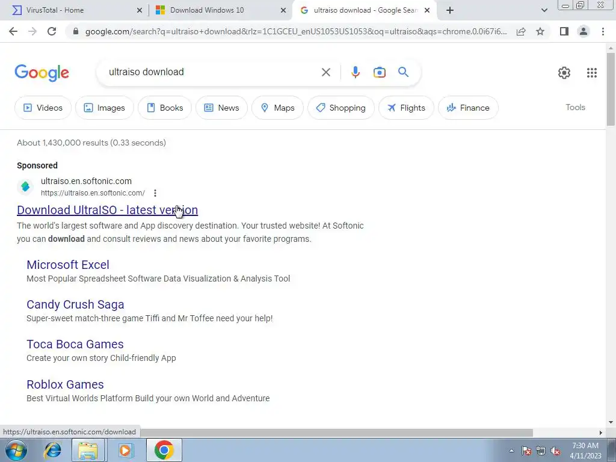616x462 pixels.
Task: Click the scrollbar down arrow
Action: pyautogui.click(x=611, y=423)
